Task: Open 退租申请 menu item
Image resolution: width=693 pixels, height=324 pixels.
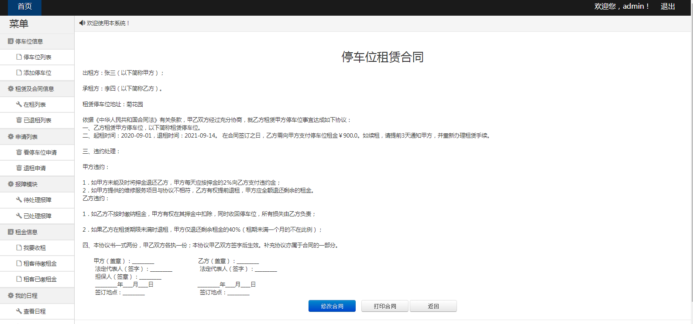Action: point(37,168)
